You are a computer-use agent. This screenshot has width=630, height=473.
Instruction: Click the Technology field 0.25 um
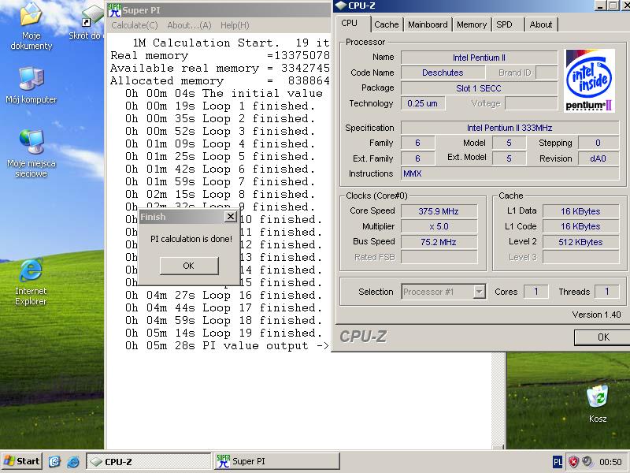tap(422, 103)
